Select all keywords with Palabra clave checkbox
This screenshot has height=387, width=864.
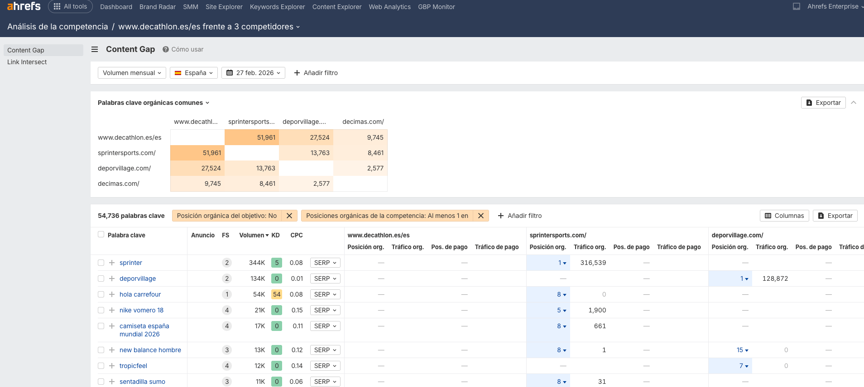pyautogui.click(x=101, y=235)
